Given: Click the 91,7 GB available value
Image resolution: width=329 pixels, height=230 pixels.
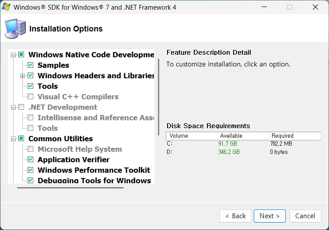Looking at the screenshot, I should coord(227,143).
